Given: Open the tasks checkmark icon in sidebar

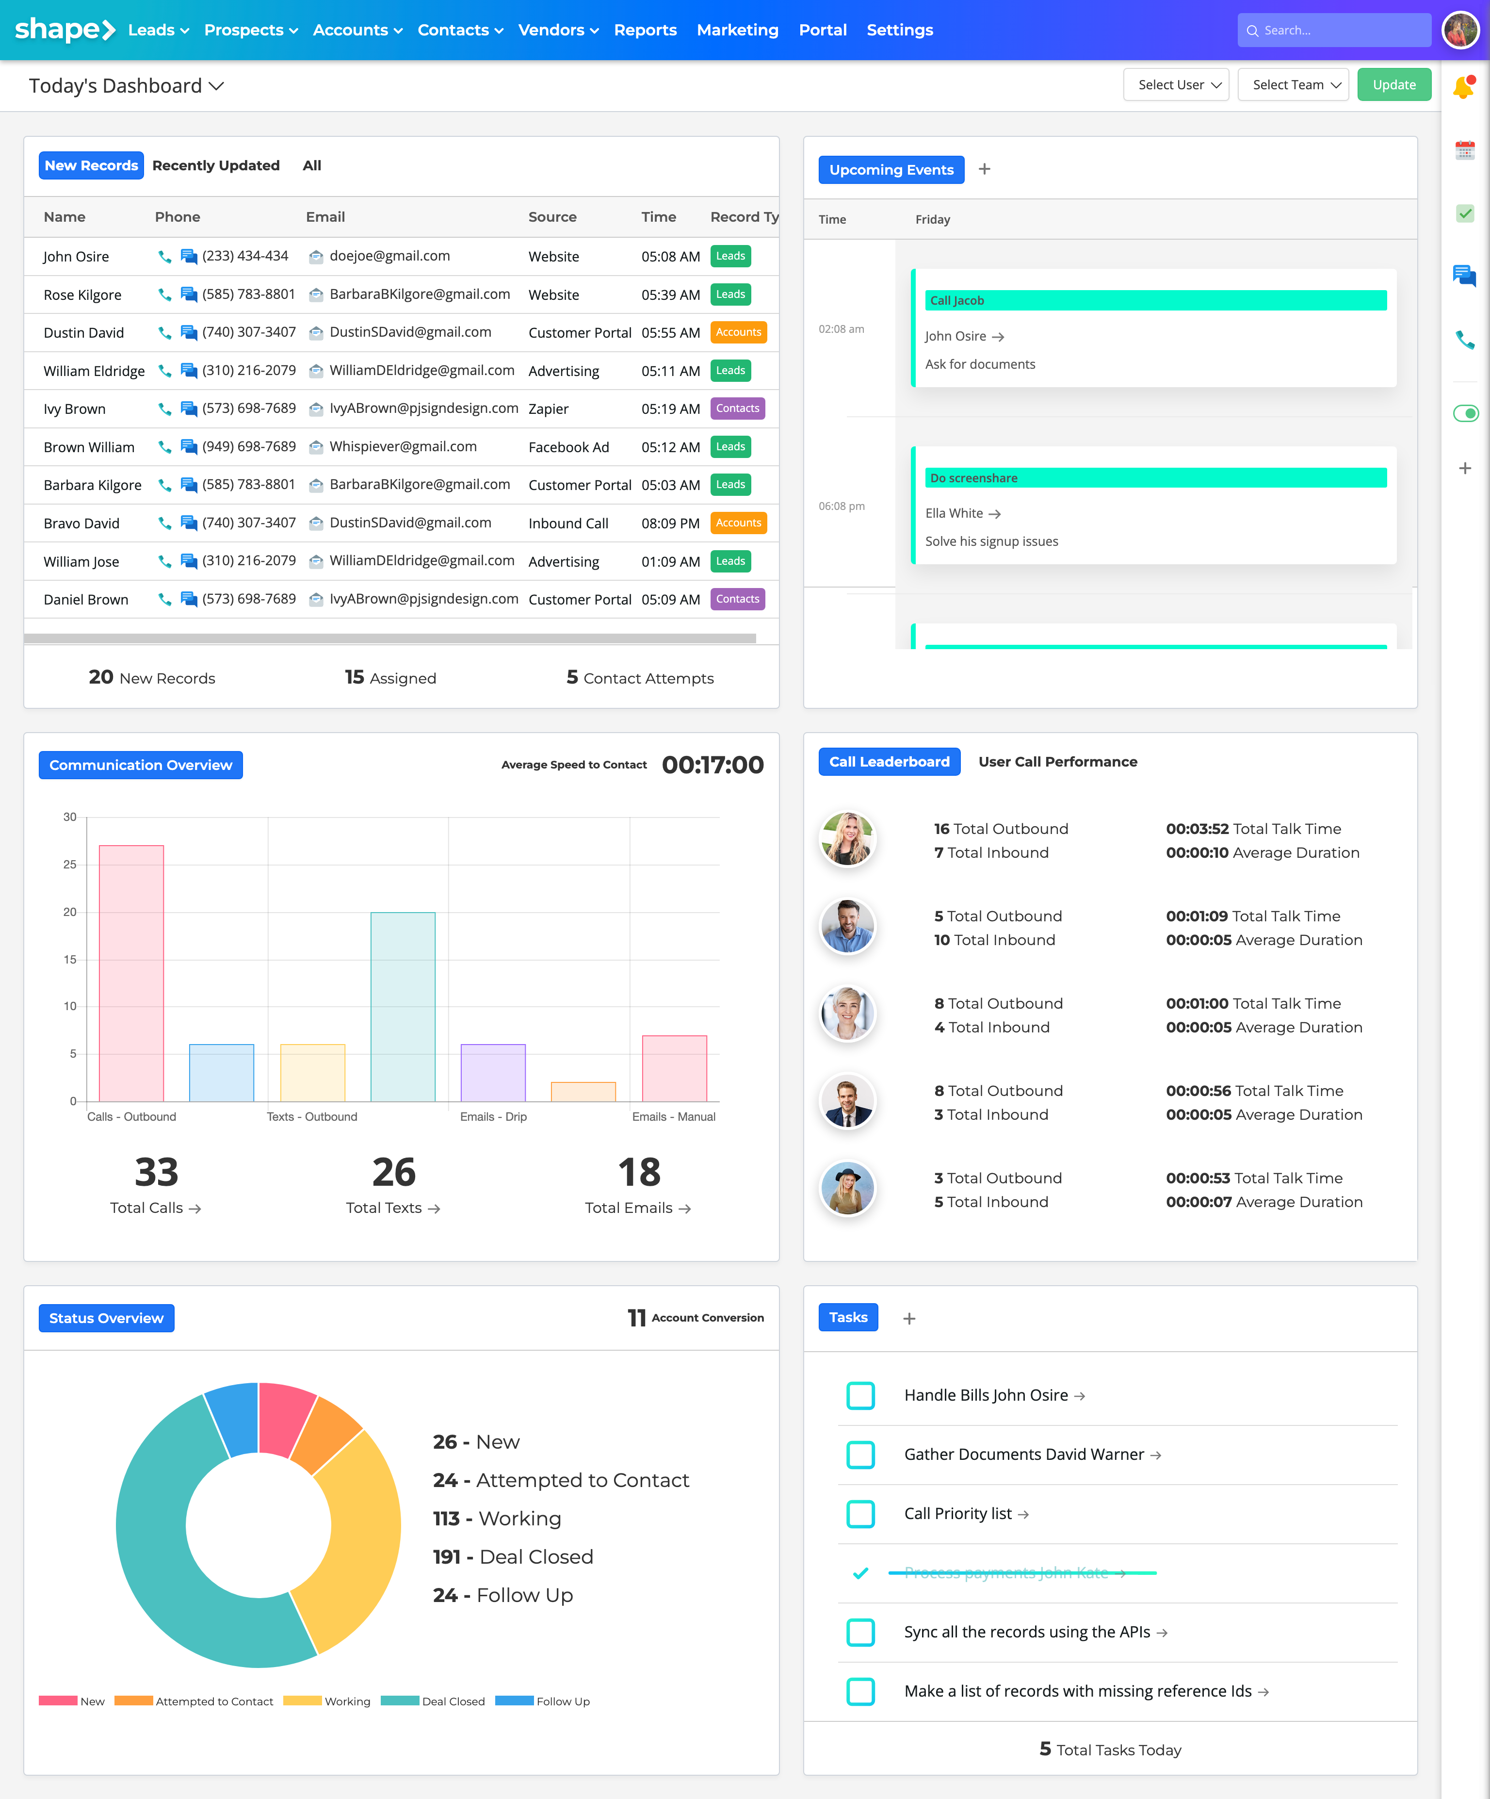Looking at the screenshot, I should point(1464,213).
